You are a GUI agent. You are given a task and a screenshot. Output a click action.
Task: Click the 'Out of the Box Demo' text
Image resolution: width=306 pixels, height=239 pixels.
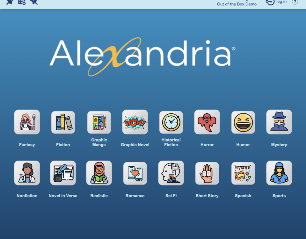click(x=237, y=4)
